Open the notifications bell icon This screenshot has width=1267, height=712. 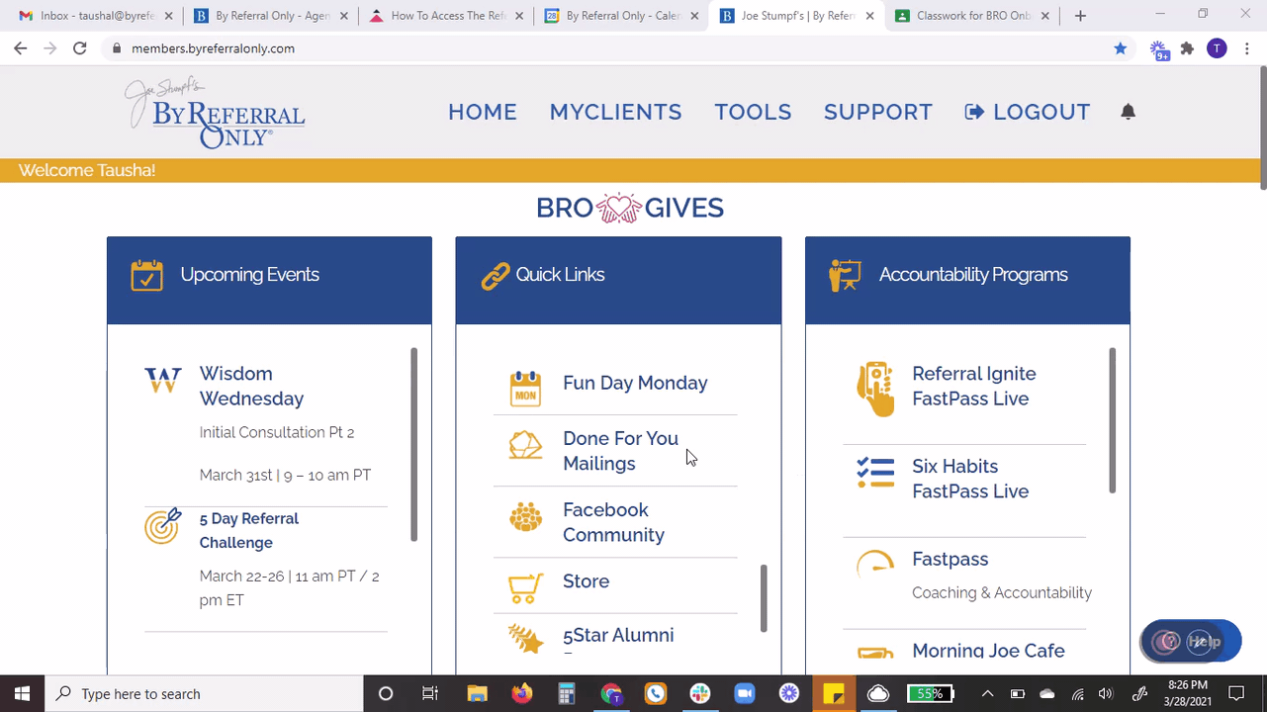pos(1128,112)
